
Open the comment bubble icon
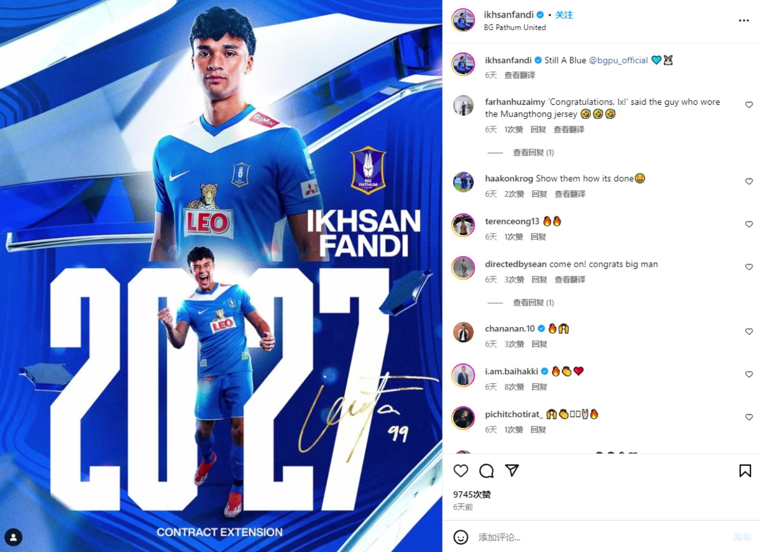[x=486, y=471]
